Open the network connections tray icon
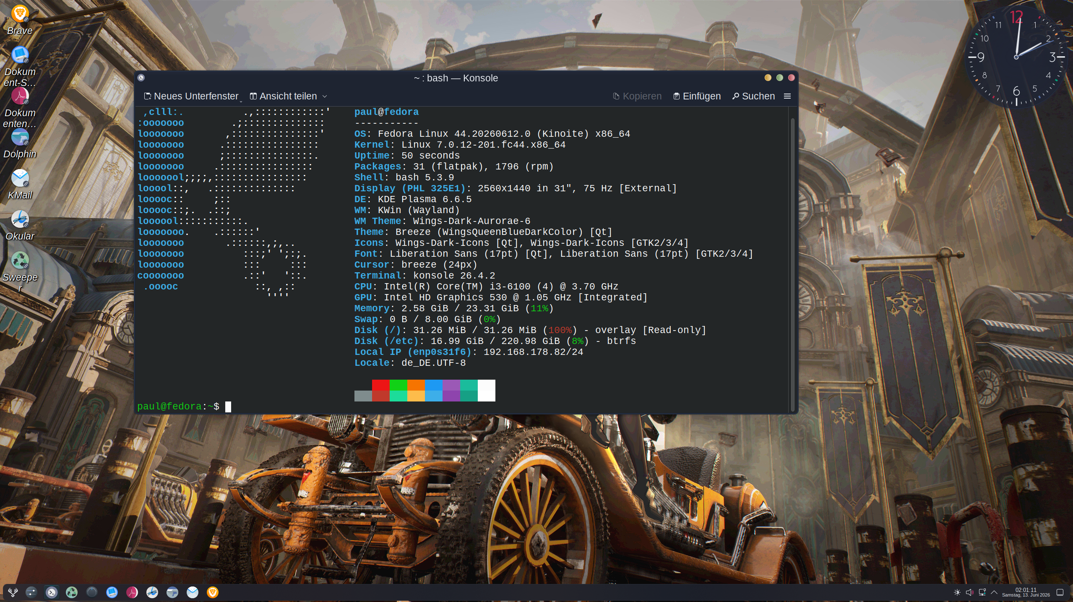The image size is (1073, 602). [982, 592]
